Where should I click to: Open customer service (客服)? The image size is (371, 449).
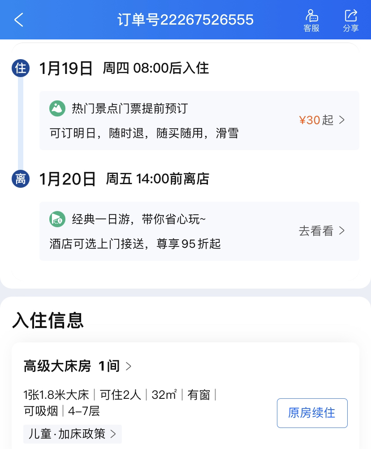point(311,21)
